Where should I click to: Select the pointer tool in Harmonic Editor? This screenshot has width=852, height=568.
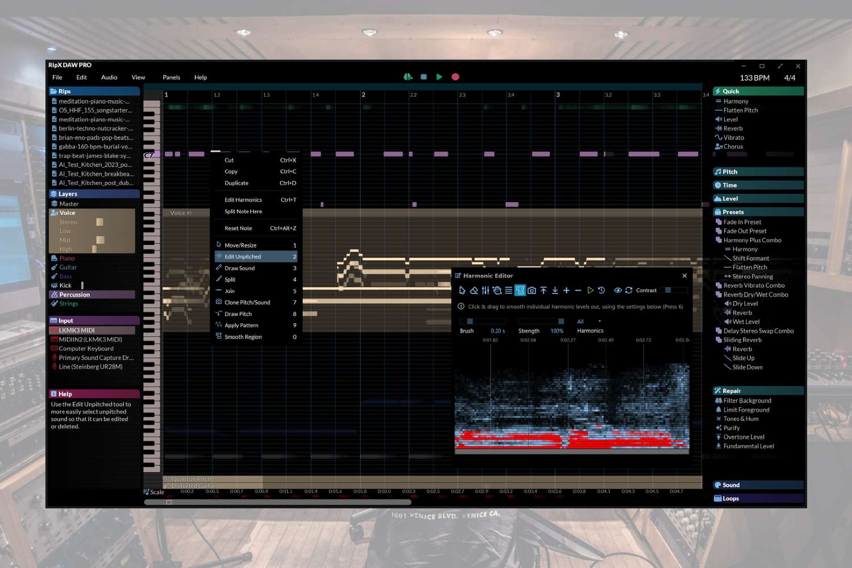pyautogui.click(x=462, y=290)
